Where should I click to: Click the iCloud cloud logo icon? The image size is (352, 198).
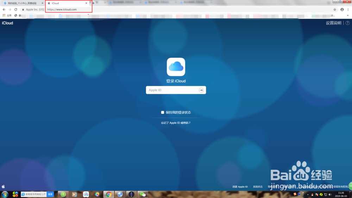(176, 67)
